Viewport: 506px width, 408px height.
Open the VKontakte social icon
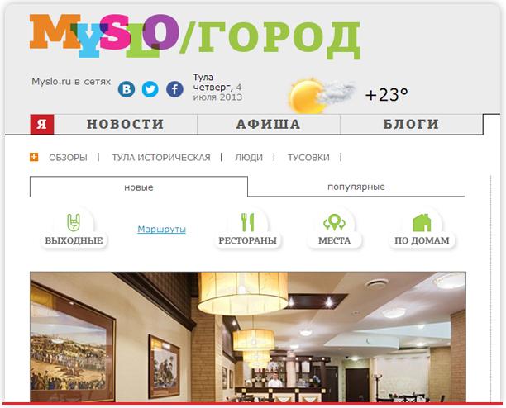click(126, 89)
